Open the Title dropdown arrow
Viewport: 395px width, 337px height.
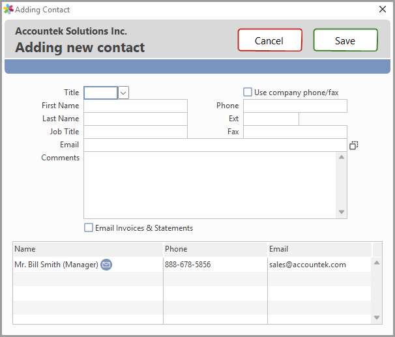pyautogui.click(x=123, y=93)
